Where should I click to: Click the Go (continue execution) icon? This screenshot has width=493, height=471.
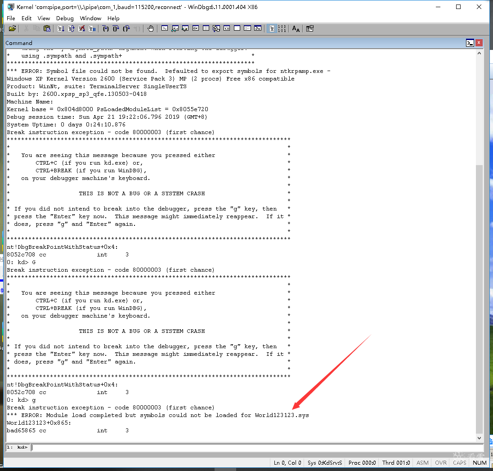[x=61, y=29]
